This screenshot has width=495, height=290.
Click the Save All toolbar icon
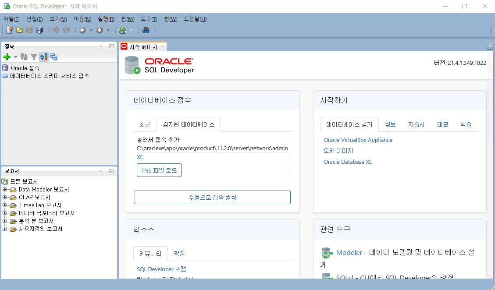[40, 30]
